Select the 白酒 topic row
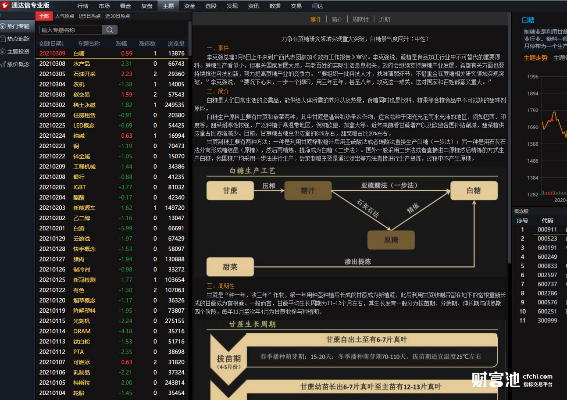567x400 pixels. pos(112,229)
